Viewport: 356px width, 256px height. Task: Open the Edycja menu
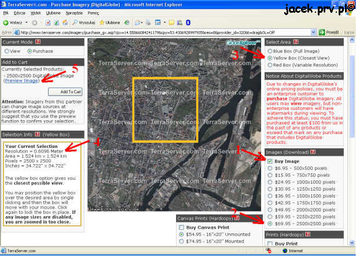pos(19,13)
